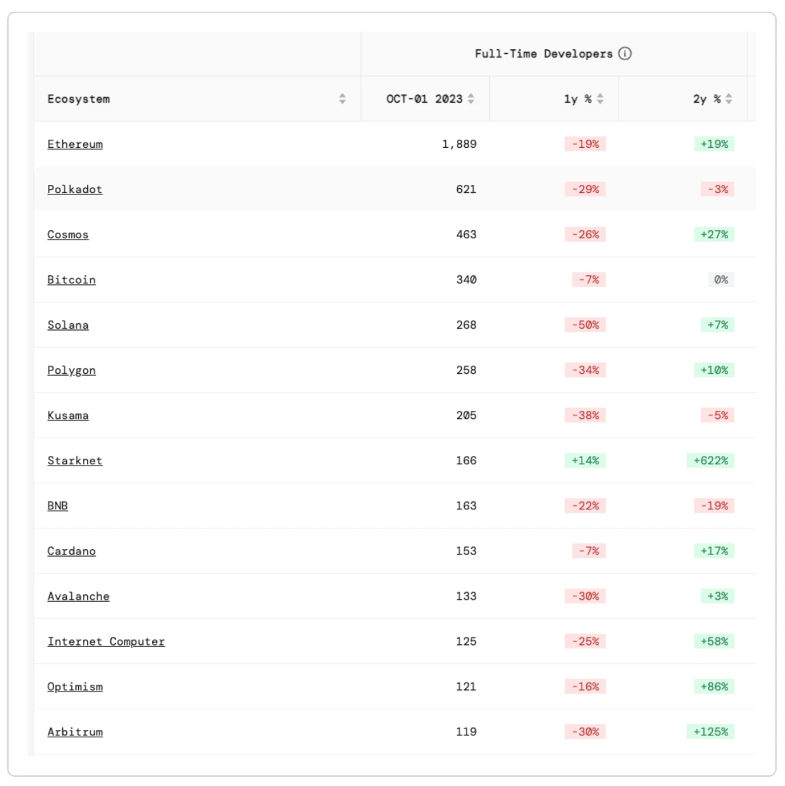This screenshot has width=785, height=786.
Task: Sort by 2y % column arrows
Action: (729, 99)
